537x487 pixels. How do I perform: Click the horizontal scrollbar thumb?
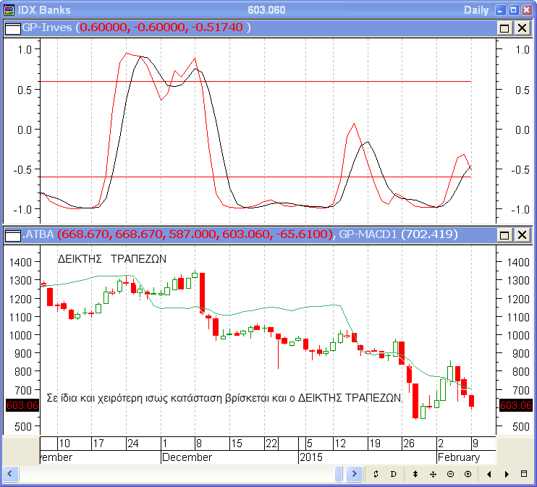coord(339,474)
